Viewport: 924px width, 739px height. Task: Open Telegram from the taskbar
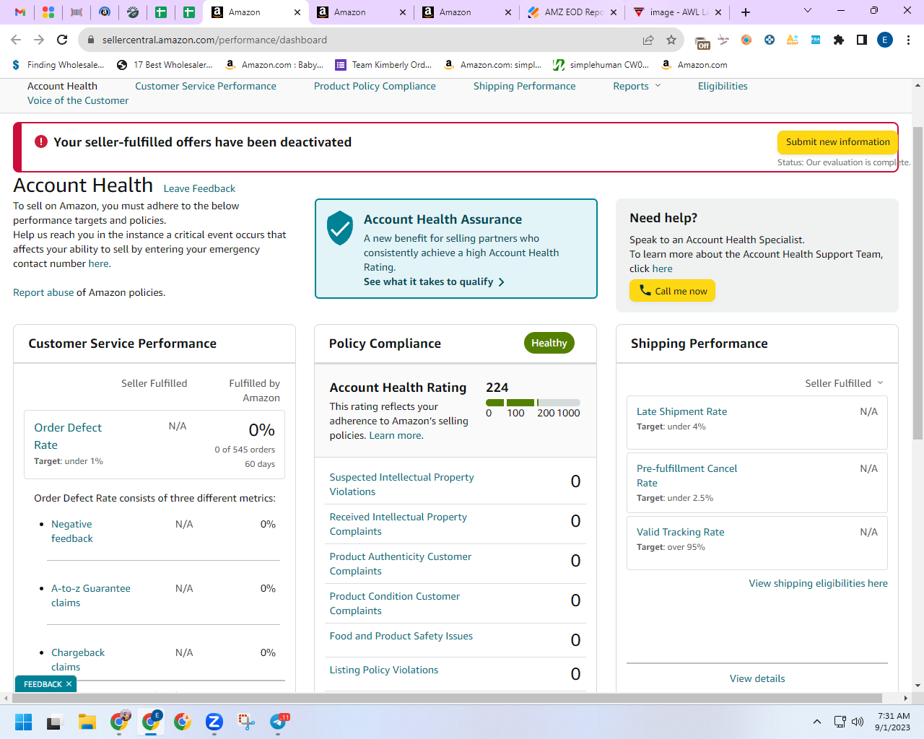(279, 722)
